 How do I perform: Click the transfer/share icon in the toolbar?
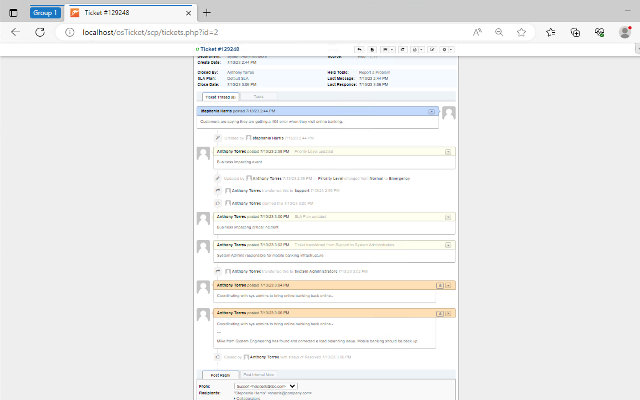[403, 50]
